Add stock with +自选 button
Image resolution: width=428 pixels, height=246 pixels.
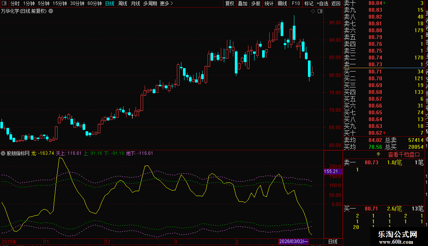pyautogui.click(x=322, y=3)
